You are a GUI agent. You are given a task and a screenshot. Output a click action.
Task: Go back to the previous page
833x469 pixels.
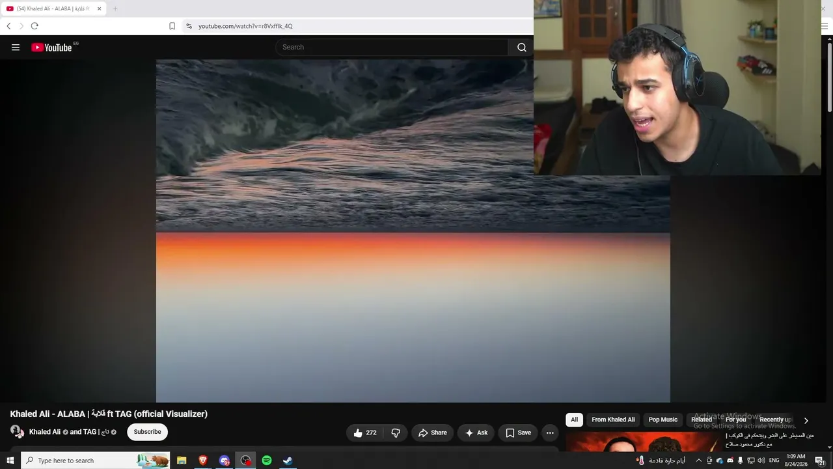8,26
